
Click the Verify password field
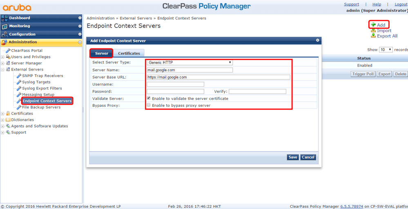click(257, 91)
